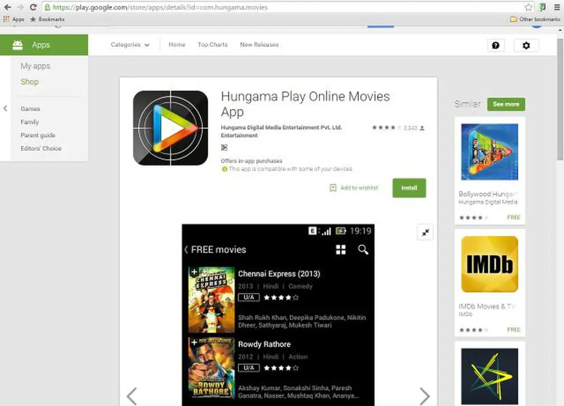Click the Hungama Play Online Movies App title

(305, 104)
